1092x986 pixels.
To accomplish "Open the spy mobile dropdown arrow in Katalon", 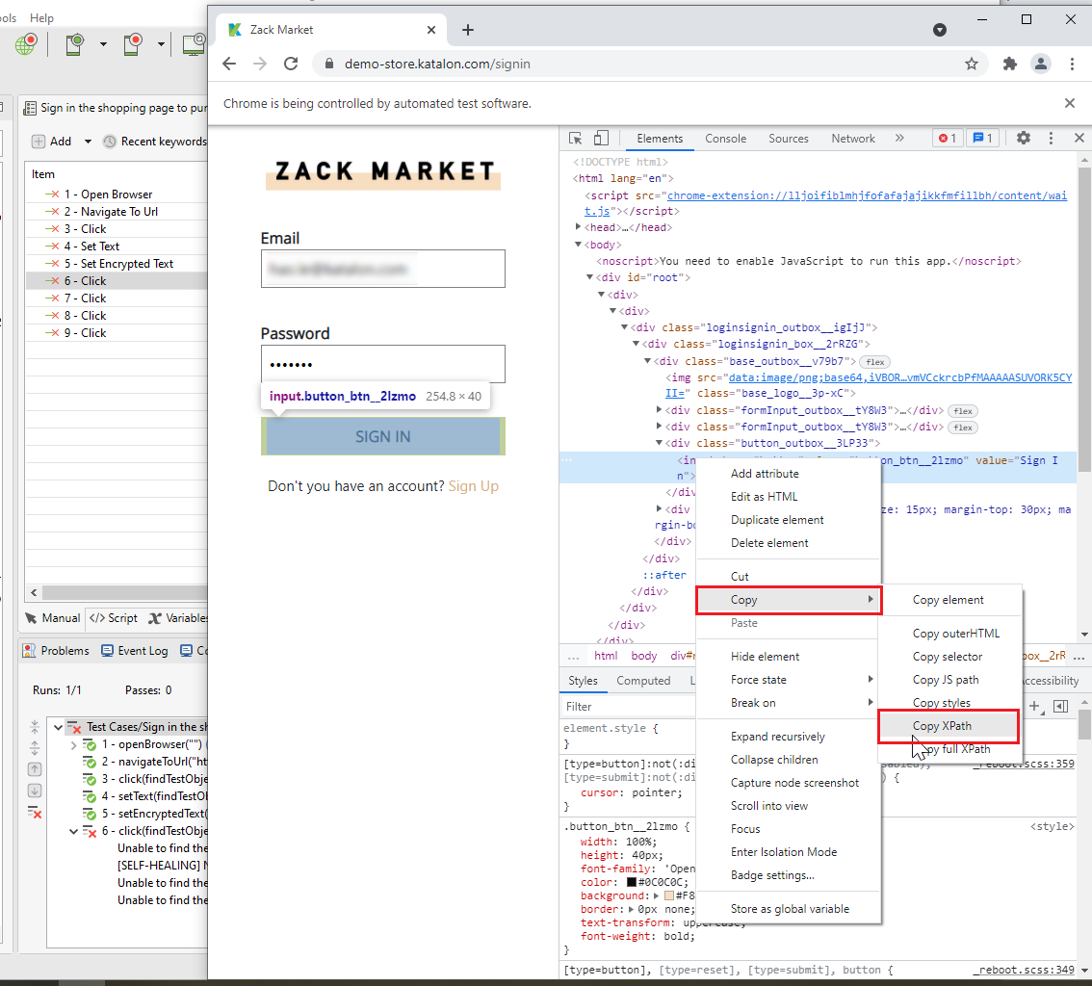I will 161,44.
